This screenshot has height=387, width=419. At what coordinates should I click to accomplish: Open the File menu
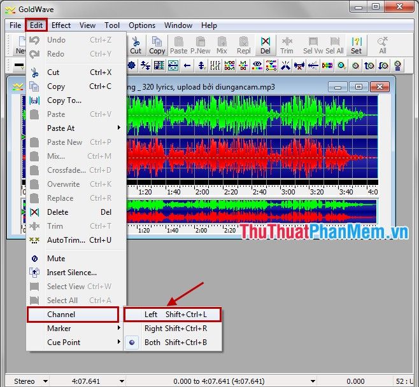15,25
